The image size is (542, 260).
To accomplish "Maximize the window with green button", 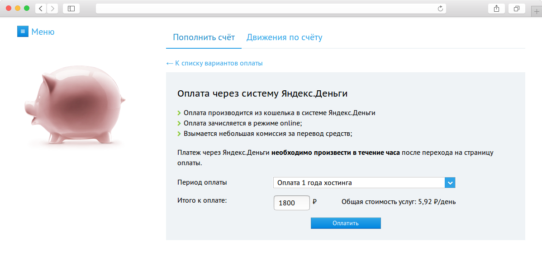I will (27, 8).
